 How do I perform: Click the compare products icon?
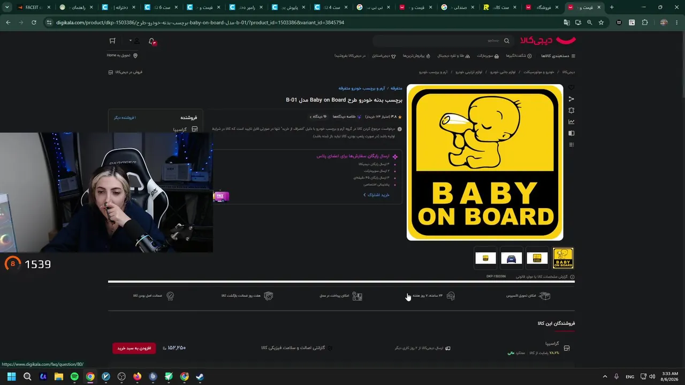571,133
